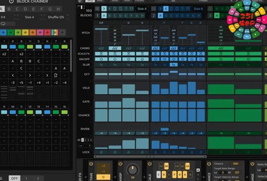The image size is (267, 181).
Task: Adjust first VELO bar in sequencer 1
Action: pyautogui.click(x=101, y=89)
